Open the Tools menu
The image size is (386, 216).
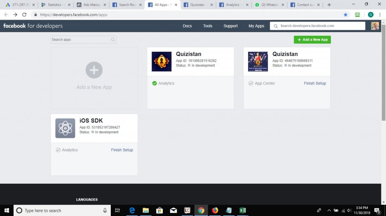coord(208,26)
